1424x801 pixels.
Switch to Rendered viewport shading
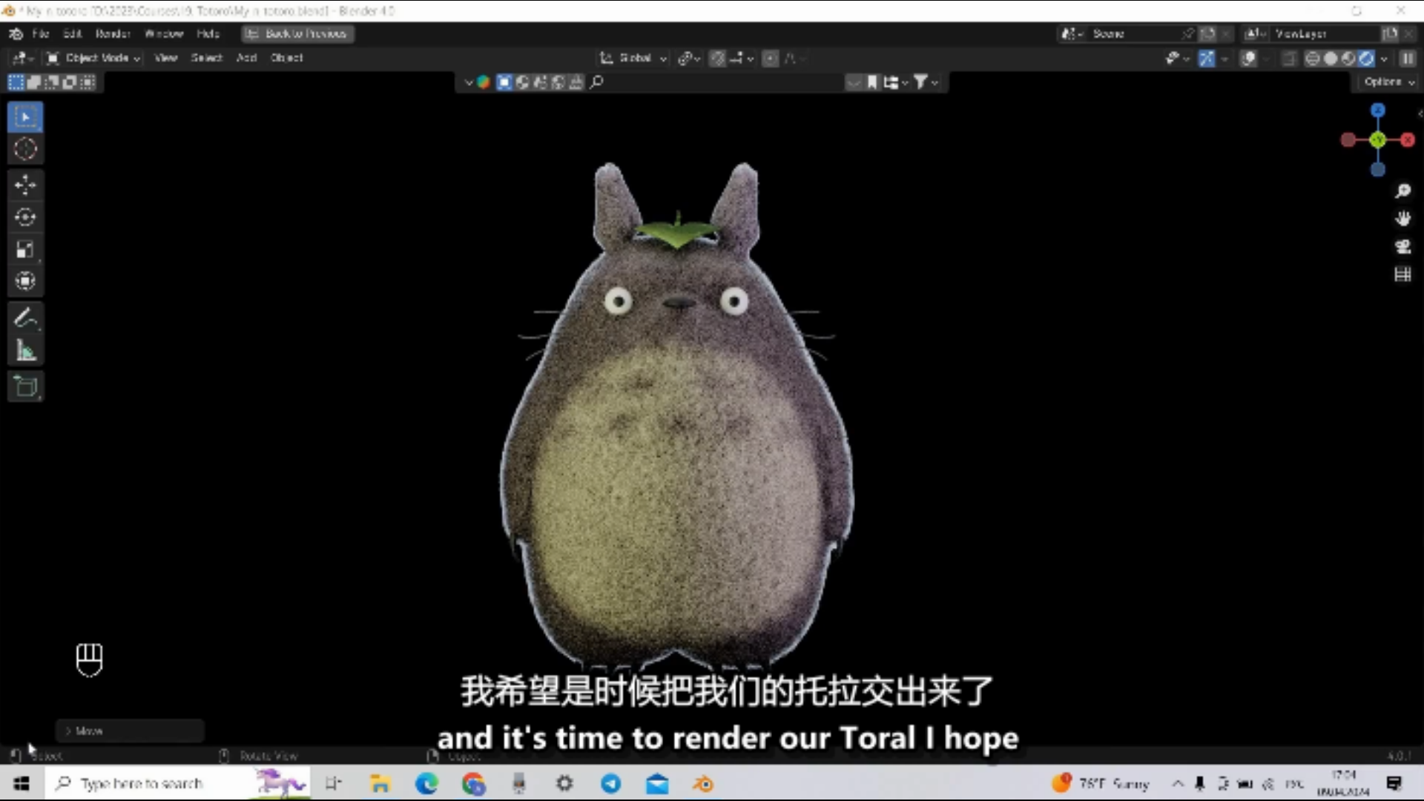[1366, 58]
